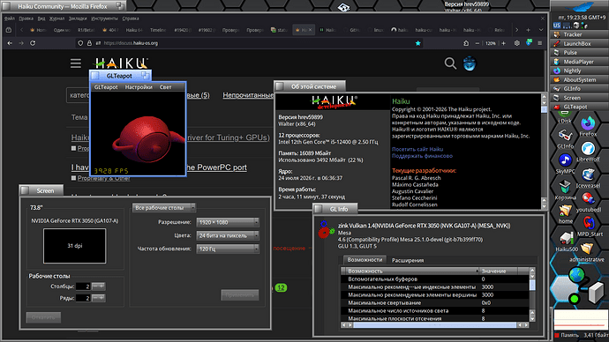This screenshot has width=609, height=342.
Task: Open the Настройки menu in GLTeapot
Action: (139, 87)
